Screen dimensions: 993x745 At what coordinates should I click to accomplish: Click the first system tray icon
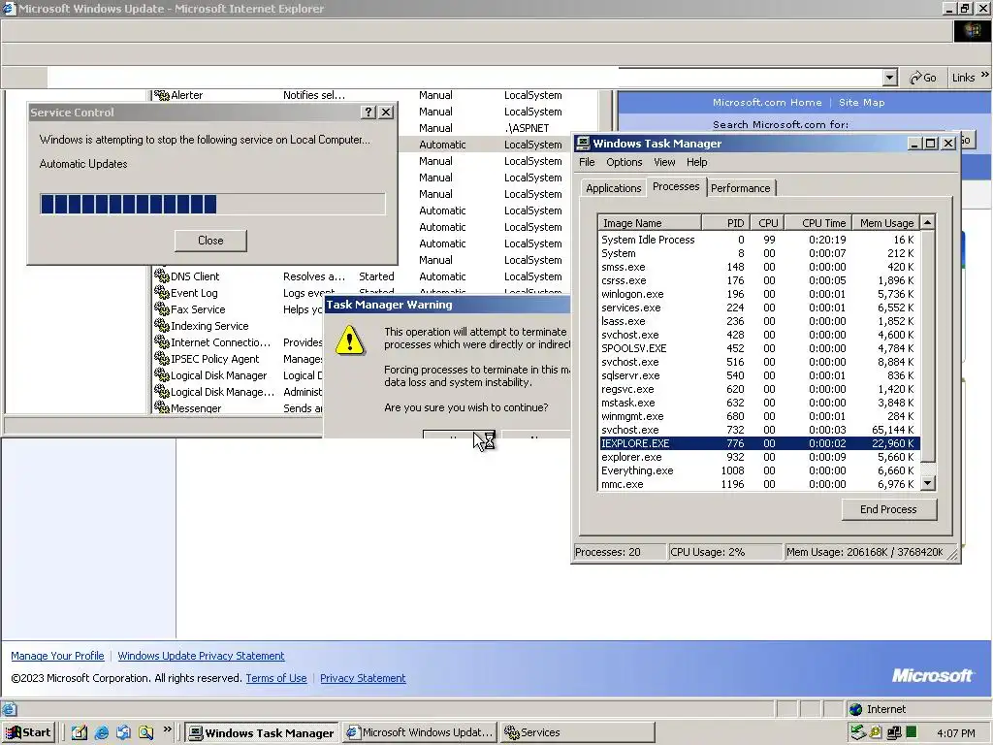857,732
